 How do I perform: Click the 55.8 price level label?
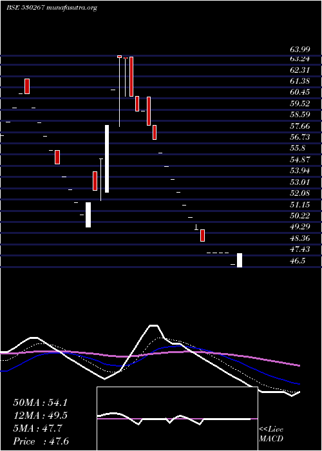click(x=298, y=148)
